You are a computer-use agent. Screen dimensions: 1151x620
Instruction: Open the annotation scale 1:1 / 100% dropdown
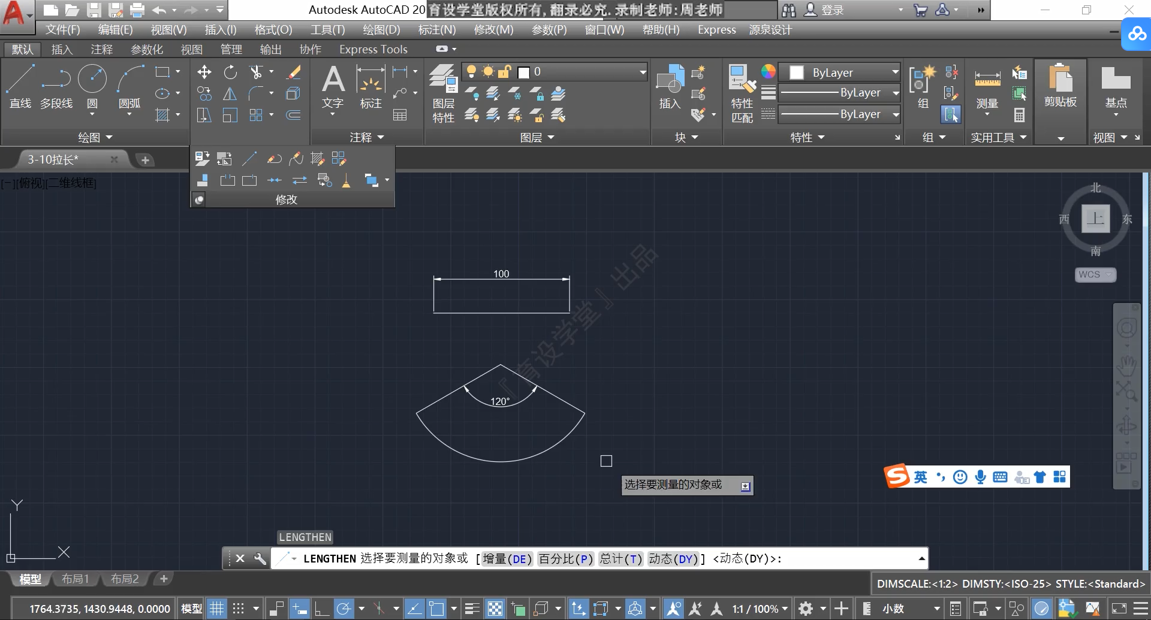click(760, 609)
